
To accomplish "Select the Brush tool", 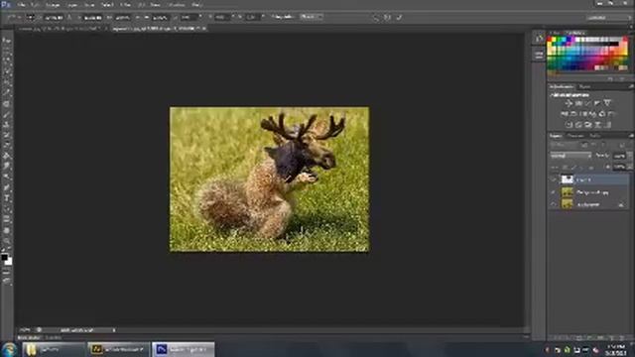I will coord(7,115).
